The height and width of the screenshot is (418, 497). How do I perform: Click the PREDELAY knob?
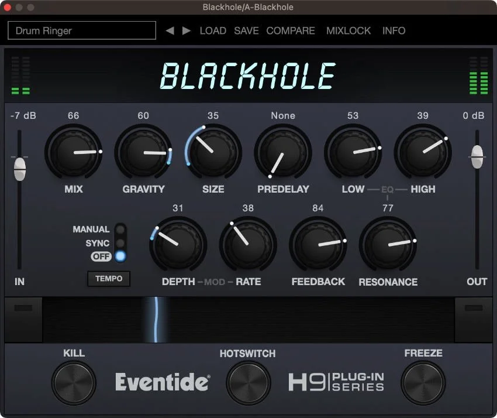[x=283, y=153]
